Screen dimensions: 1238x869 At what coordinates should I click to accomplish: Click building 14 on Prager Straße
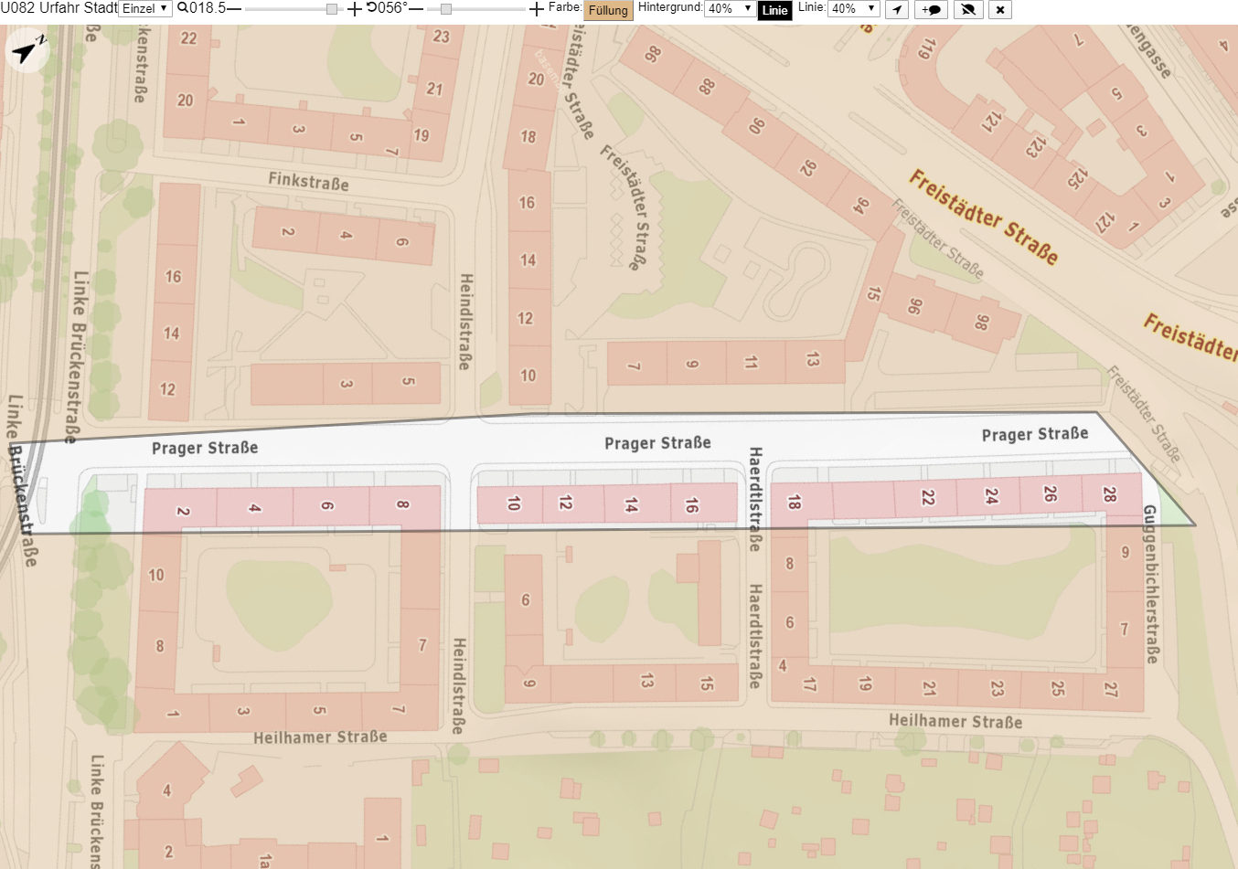click(631, 504)
